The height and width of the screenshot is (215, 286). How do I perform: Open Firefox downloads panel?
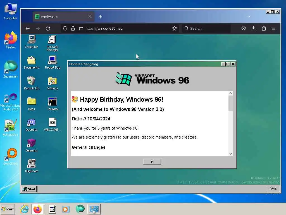click(x=254, y=28)
